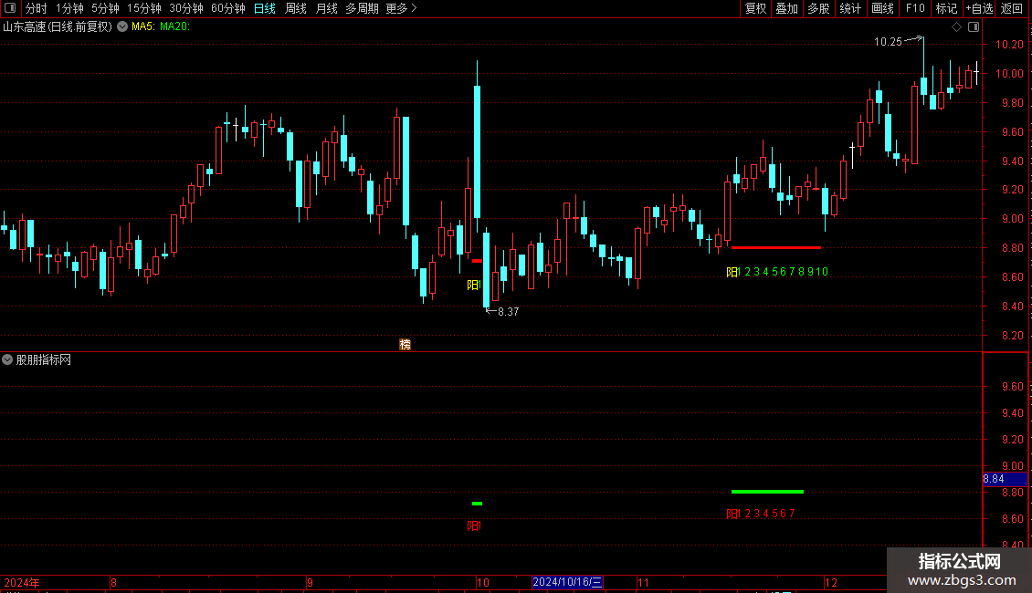Image resolution: width=1032 pixels, height=593 pixels.
Task: Switch to 15分钟 period tab
Action: pos(144,8)
